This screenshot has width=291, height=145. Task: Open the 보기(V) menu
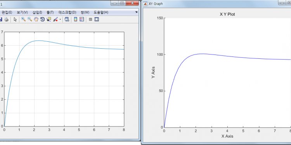(22, 12)
